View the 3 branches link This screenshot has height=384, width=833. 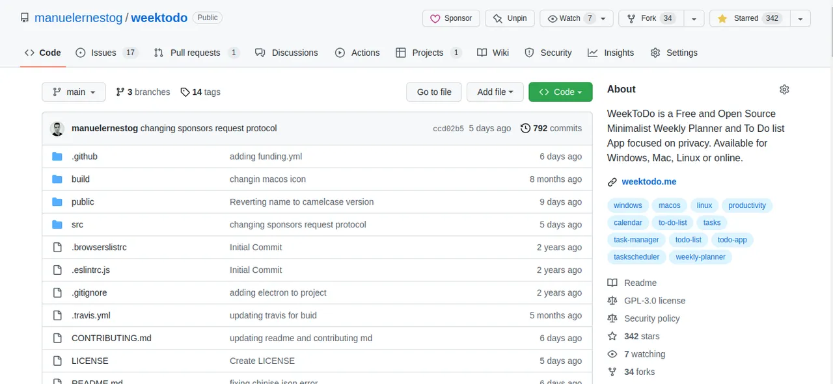click(x=143, y=92)
